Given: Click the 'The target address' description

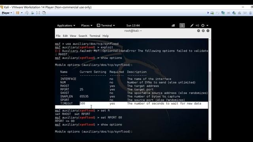Looking at the screenshot, I should [x=143, y=86].
